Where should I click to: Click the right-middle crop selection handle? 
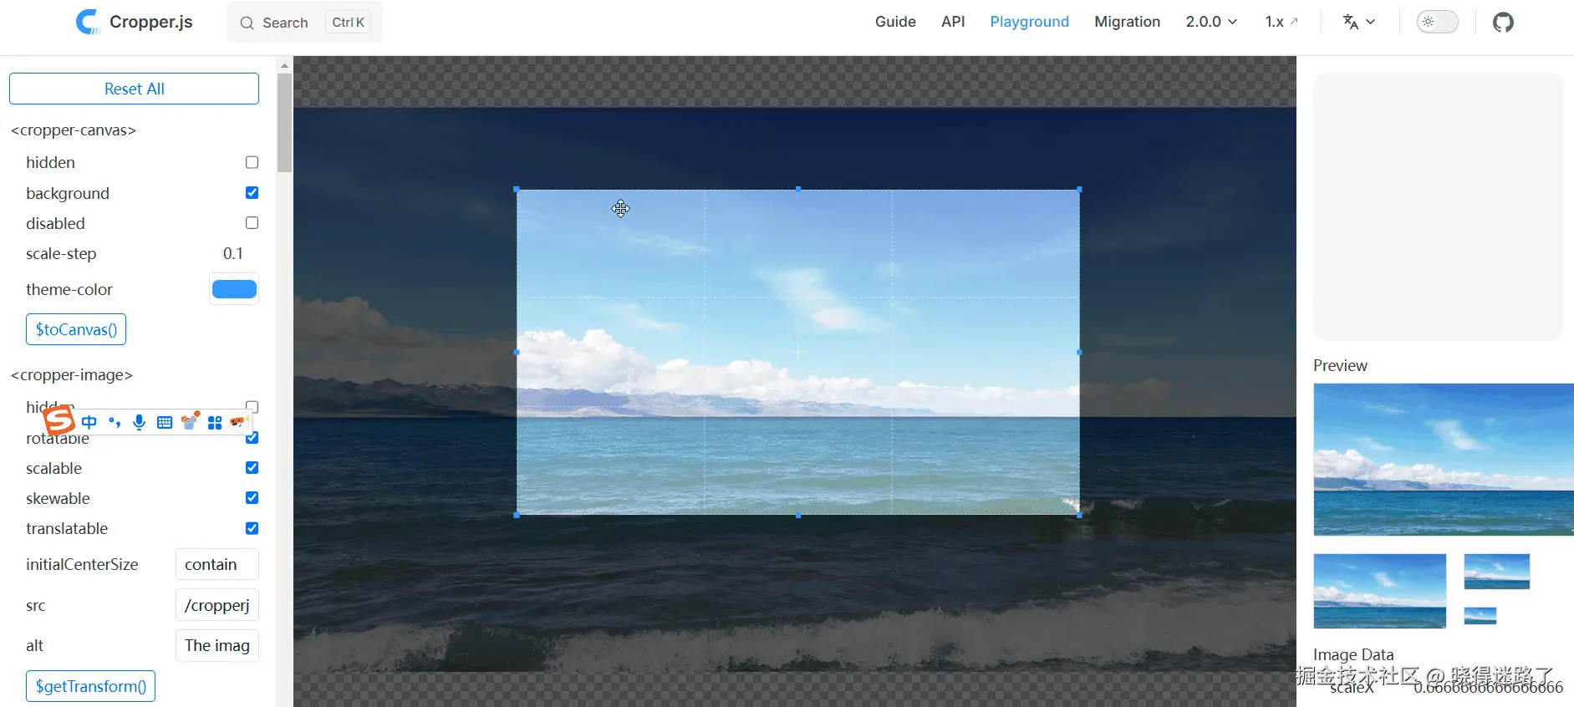click(1079, 352)
